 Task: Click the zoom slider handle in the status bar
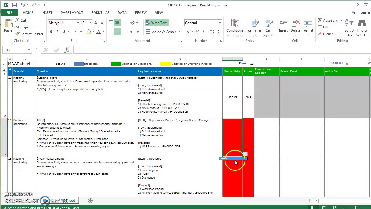pyautogui.click(x=355, y=208)
